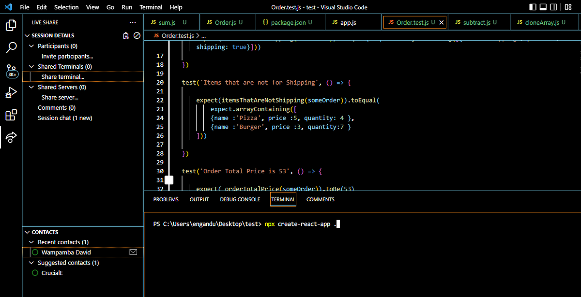Screen dimensions: 581x297
Task: Click the terminal command line input
Action: click(x=246, y=224)
